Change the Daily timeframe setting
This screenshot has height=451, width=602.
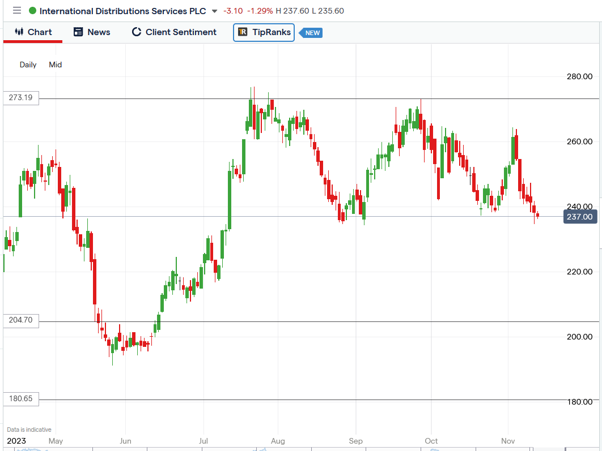click(28, 65)
